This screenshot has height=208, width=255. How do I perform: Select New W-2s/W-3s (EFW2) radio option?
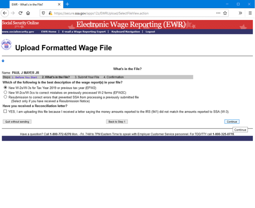(5, 88)
